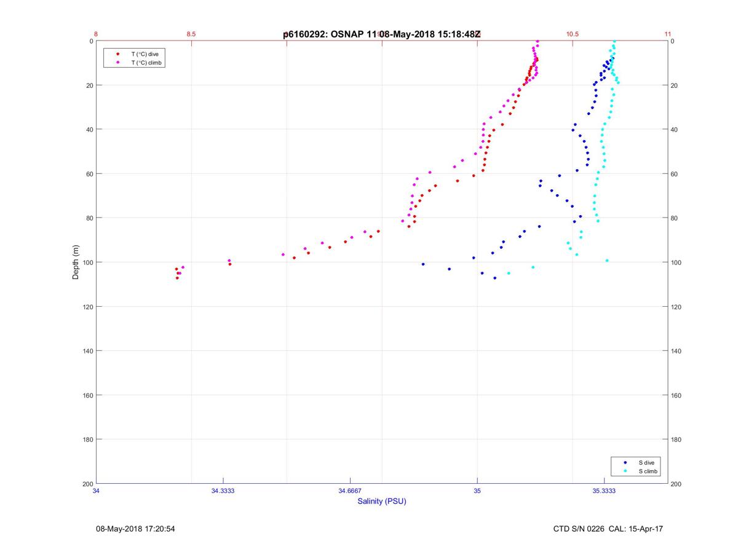Screen dimensions: 738x544
Task: Click the '160' tick on the left depth axis
Action: [87, 395]
